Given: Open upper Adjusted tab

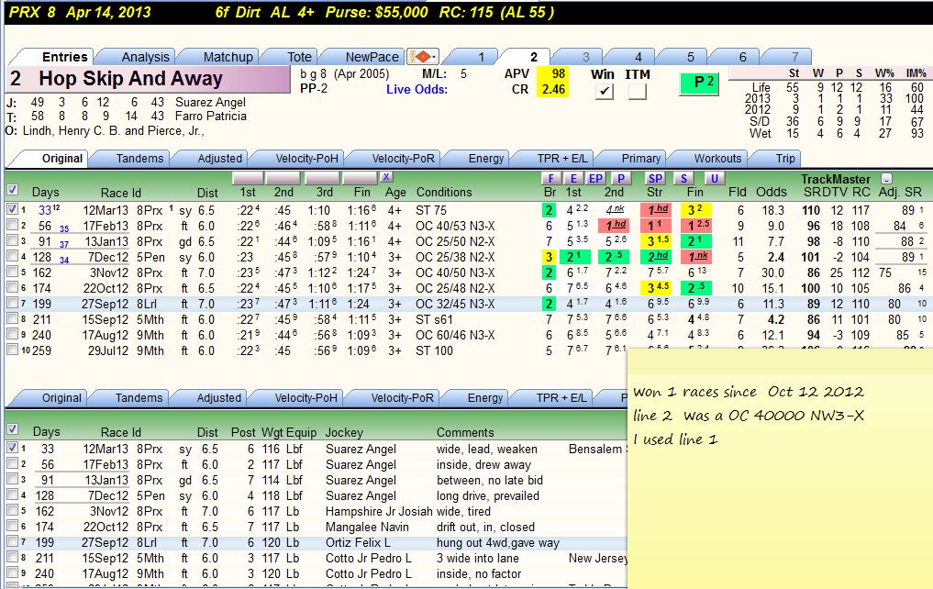Looking at the screenshot, I should coord(219,159).
